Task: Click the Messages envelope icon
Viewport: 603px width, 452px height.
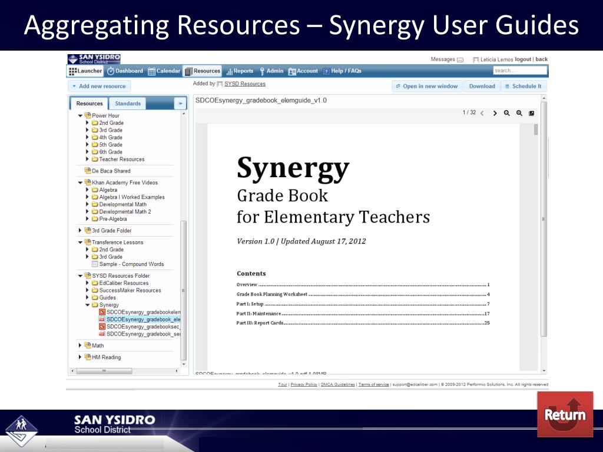Action: (x=460, y=59)
